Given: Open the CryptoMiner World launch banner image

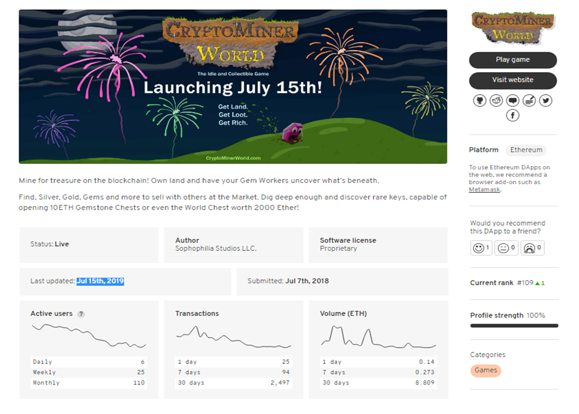Looking at the screenshot, I should click(x=233, y=87).
